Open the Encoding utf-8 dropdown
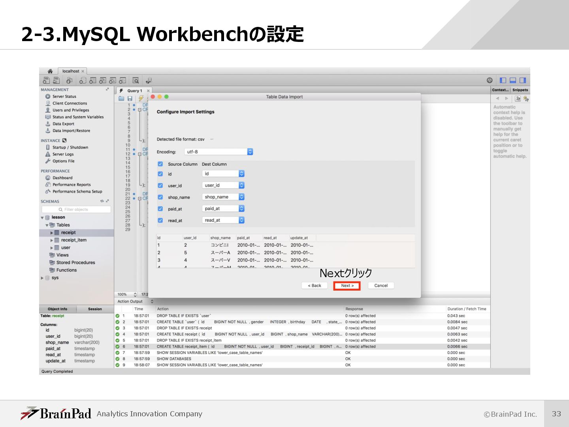 tap(219, 152)
